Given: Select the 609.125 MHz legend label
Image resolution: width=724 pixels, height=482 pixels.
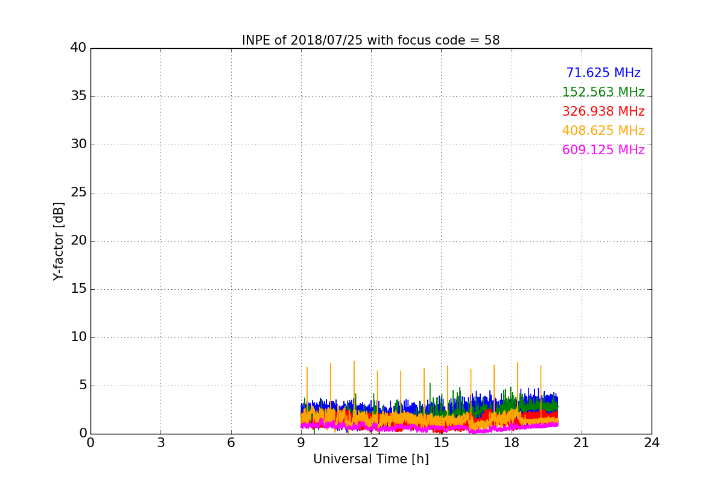Looking at the screenshot, I should tap(603, 150).
